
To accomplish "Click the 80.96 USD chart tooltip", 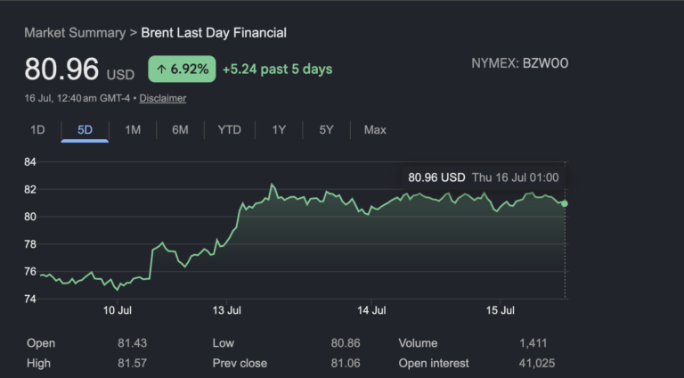I will [x=484, y=177].
